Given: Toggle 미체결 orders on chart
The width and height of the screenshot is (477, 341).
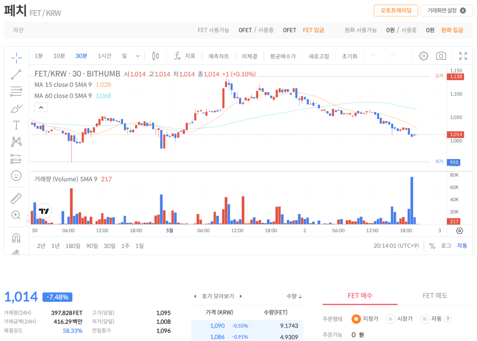Looking at the screenshot, I should (250, 56).
